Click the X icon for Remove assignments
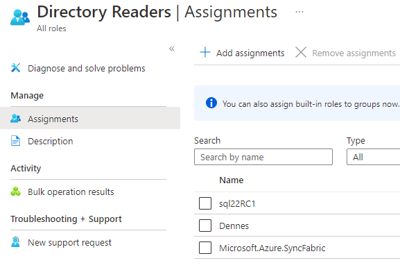This screenshot has height=272, width=400. 301,52
